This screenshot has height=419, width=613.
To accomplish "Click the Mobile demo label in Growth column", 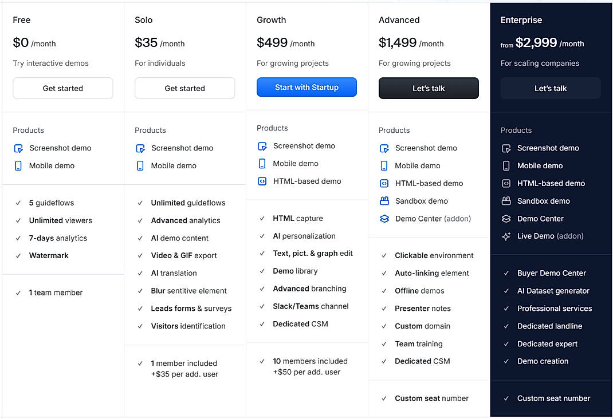I will 294,163.
